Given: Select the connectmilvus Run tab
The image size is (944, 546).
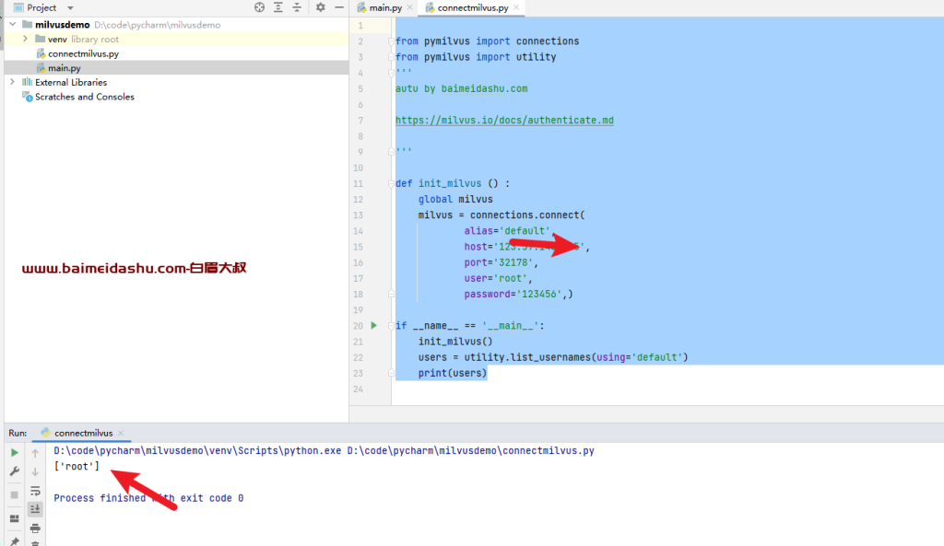Looking at the screenshot, I should click(x=82, y=433).
